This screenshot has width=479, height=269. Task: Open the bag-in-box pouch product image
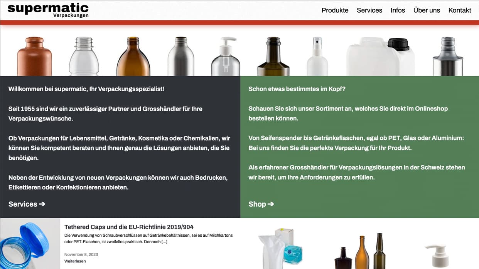click(280, 249)
